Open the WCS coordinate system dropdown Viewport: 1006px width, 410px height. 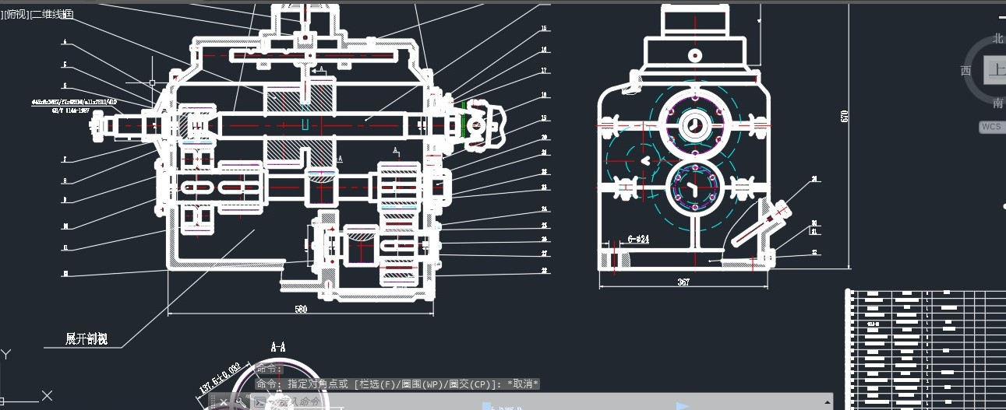tap(991, 126)
